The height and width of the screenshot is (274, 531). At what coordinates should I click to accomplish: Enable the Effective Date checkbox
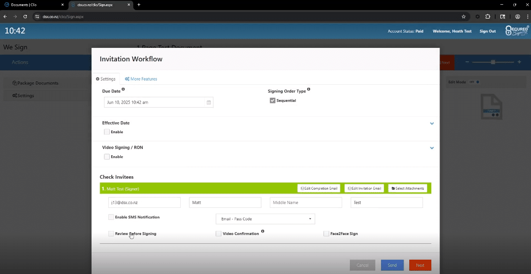107,132
